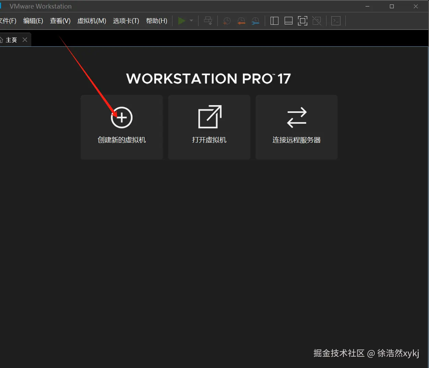Open the 文件(F) menu
This screenshot has width=429, height=368.
[8, 21]
